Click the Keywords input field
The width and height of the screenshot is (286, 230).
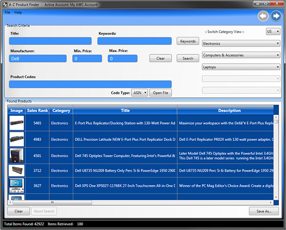pyautogui.click(x=134, y=41)
